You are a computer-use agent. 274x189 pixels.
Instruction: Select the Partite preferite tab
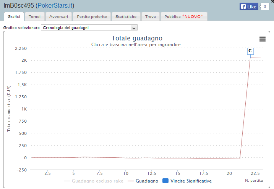click(x=92, y=17)
